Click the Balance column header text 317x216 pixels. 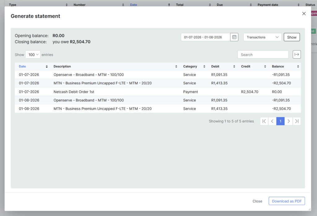[x=278, y=66]
